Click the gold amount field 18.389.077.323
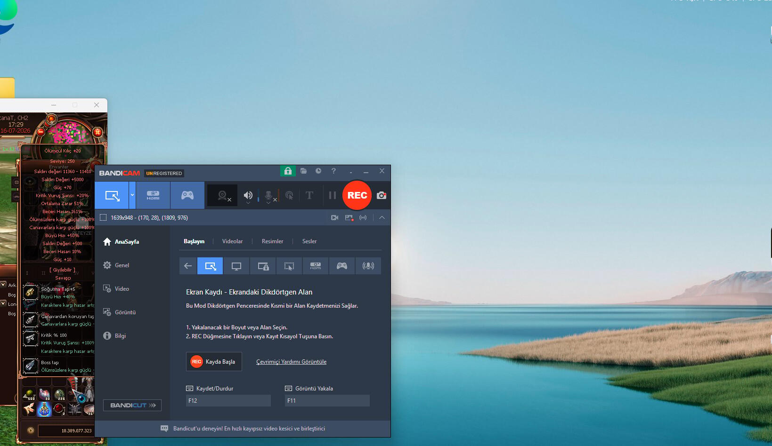772x446 pixels. pyautogui.click(x=66, y=430)
